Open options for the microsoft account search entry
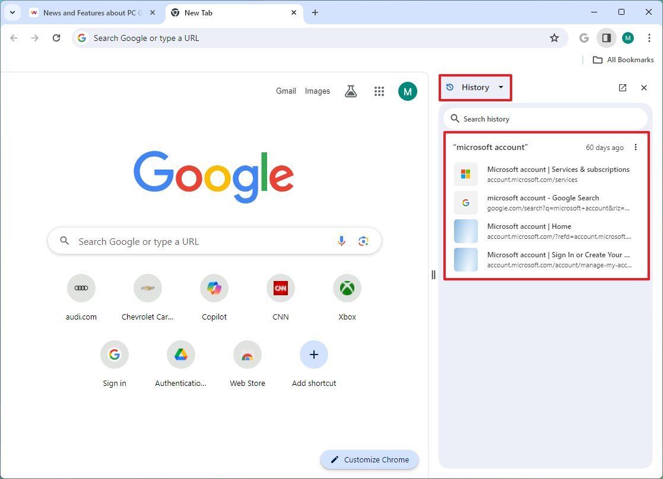Image resolution: width=663 pixels, height=479 pixels. point(636,147)
